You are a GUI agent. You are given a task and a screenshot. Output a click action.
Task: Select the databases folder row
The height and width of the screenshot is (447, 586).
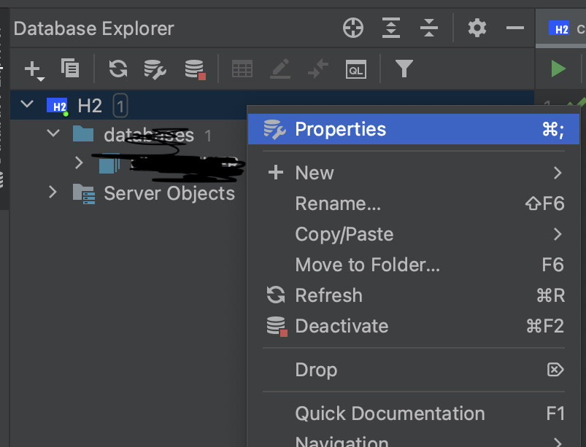128,134
